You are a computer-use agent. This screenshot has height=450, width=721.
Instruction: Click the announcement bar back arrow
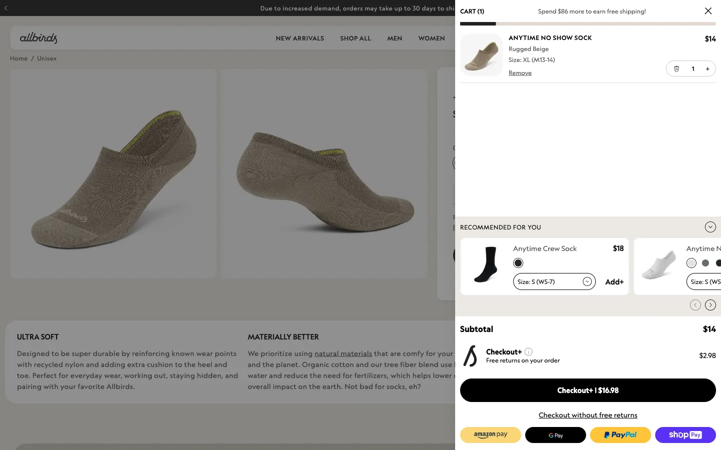6,8
